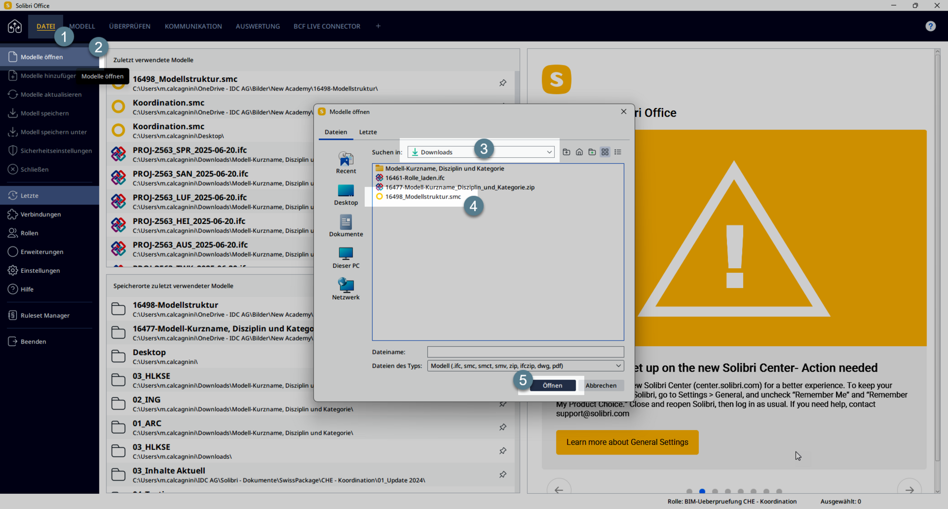Open Dieser PC location in file dialog
Viewport: 948px width, 509px height.
[x=346, y=258]
